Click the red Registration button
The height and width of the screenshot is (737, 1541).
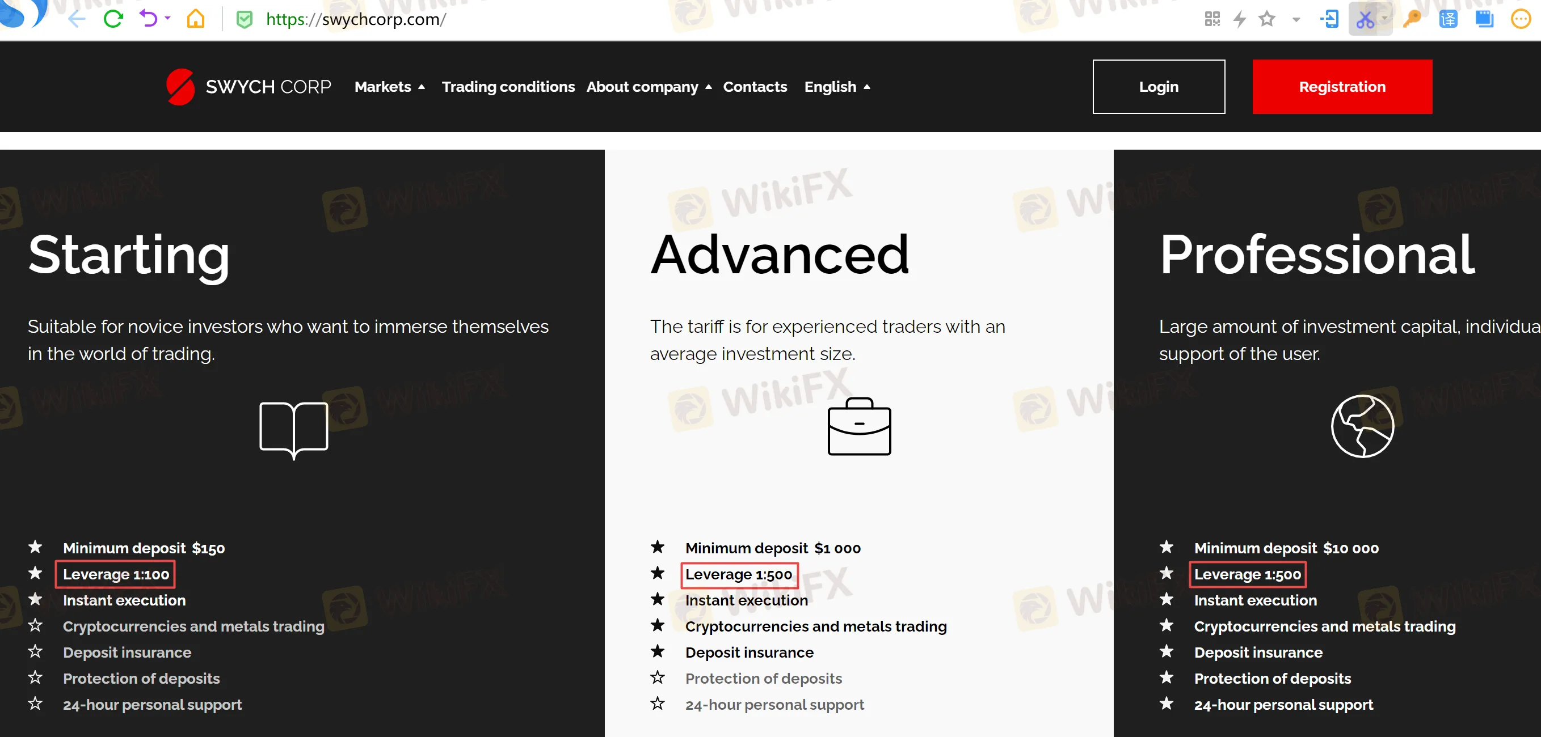click(x=1342, y=87)
